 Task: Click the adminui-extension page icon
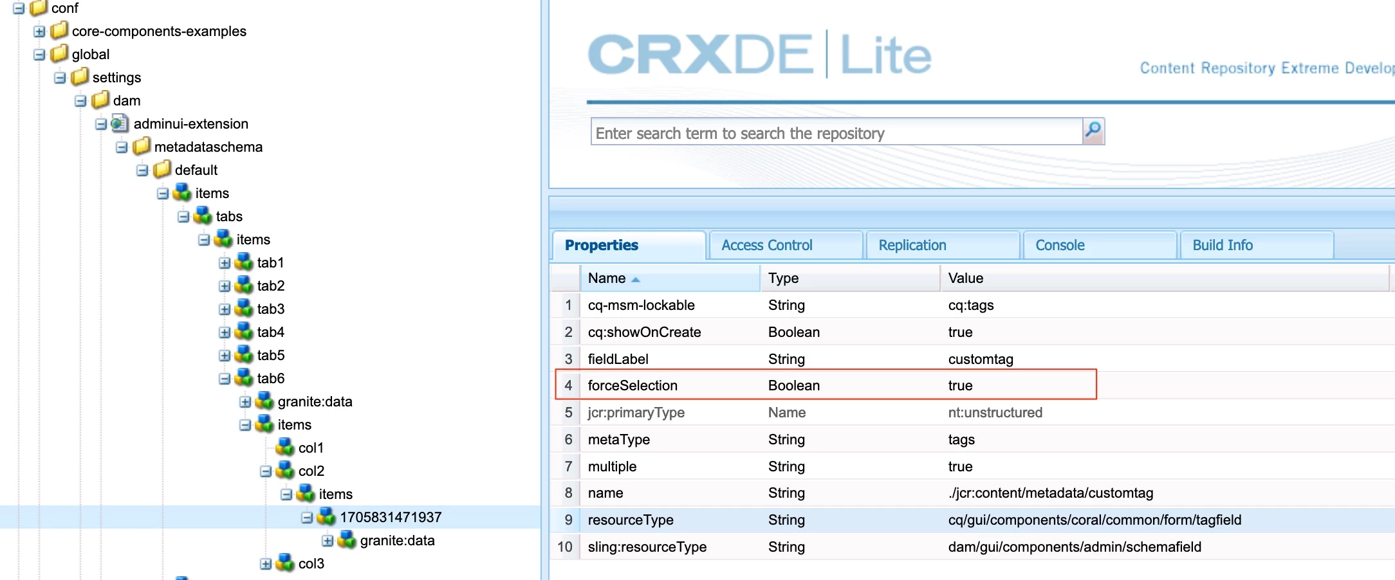(120, 123)
